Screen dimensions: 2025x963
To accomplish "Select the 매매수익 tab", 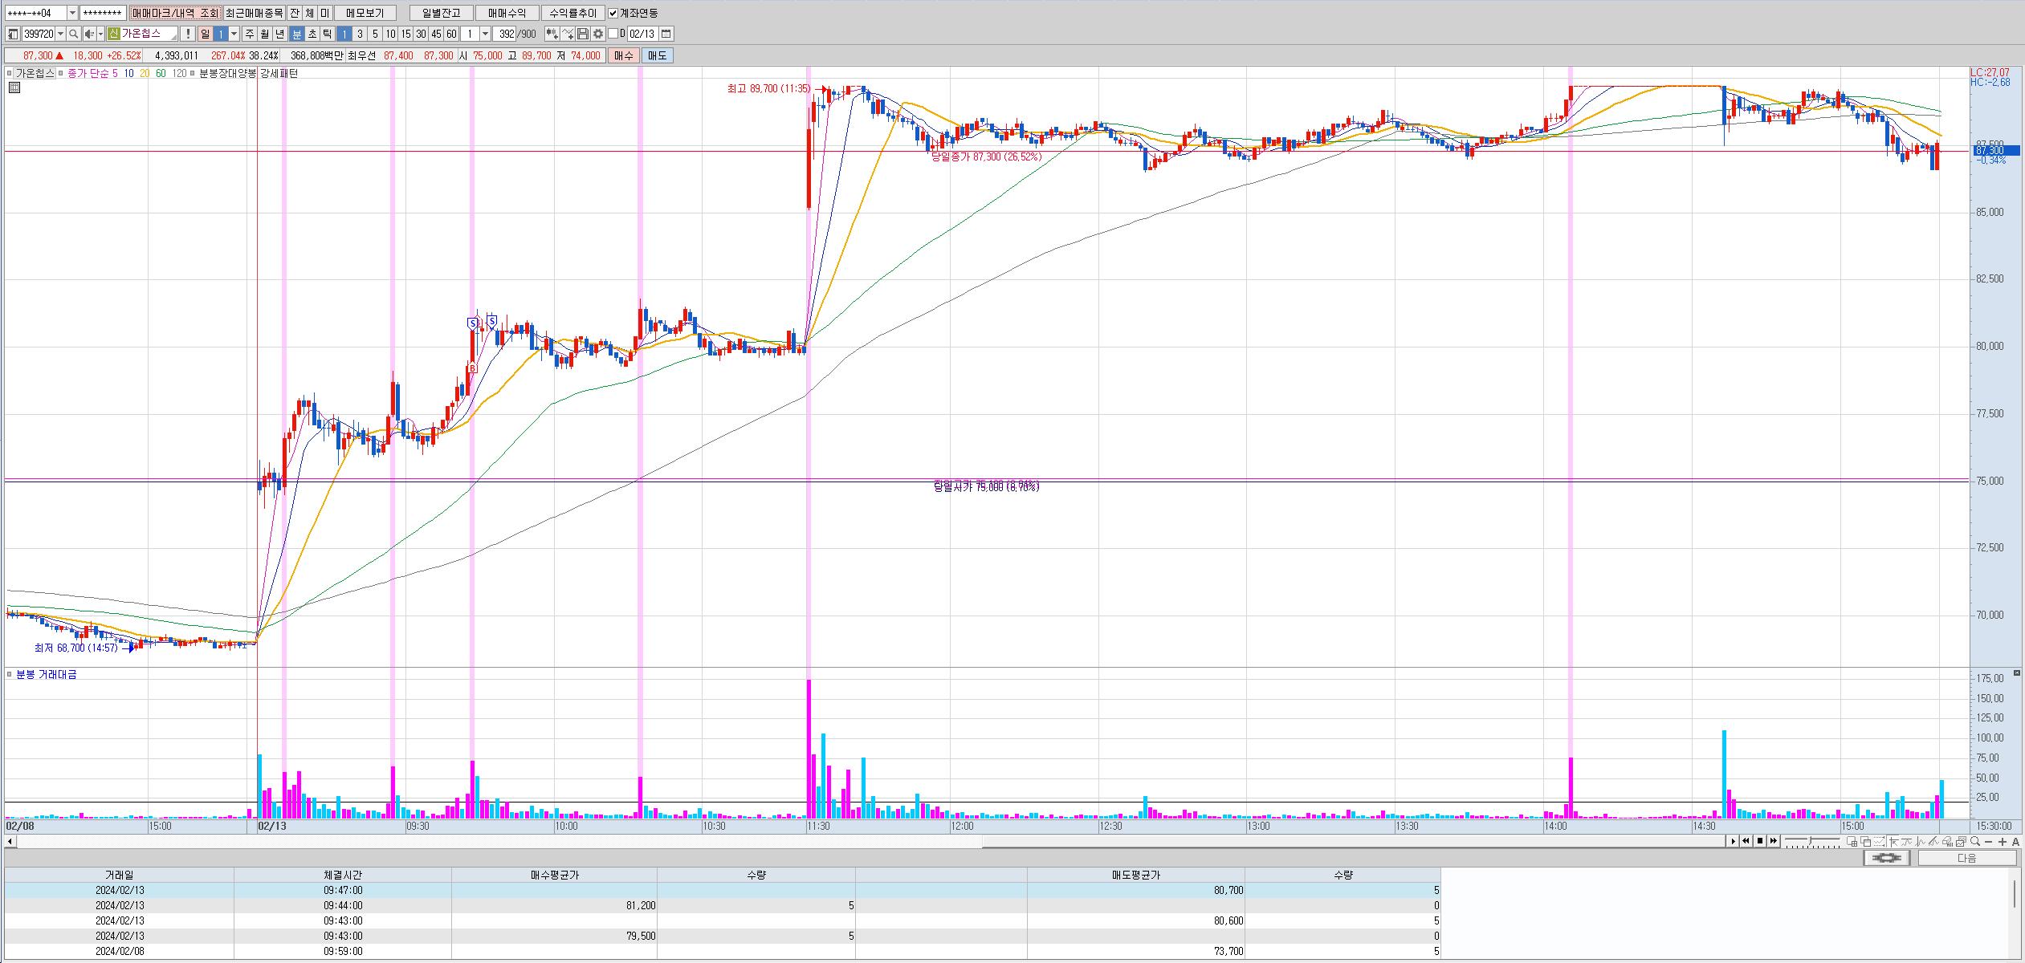I will coord(506,13).
